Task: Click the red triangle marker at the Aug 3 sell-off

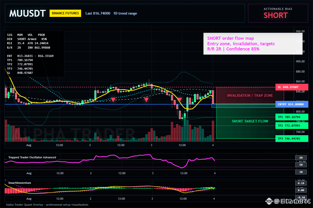Action: [x=180, y=100]
